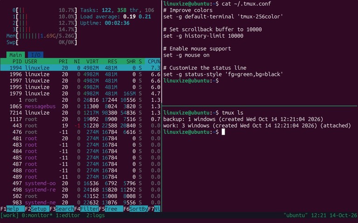Click the Mem usage meter bar
The image size is (358, 223).
(x=41, y=36)
